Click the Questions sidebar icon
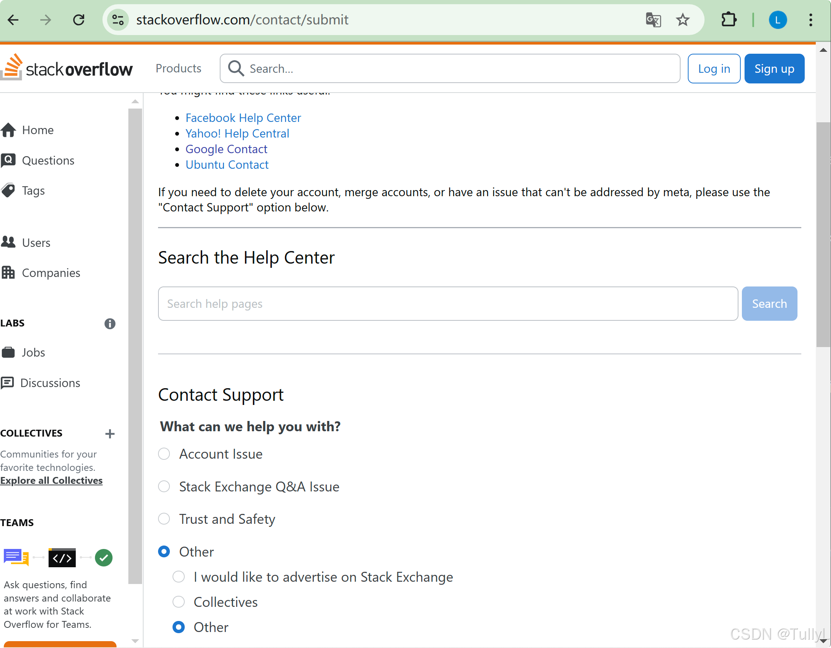831x648 pixels. tap(8, 160)
